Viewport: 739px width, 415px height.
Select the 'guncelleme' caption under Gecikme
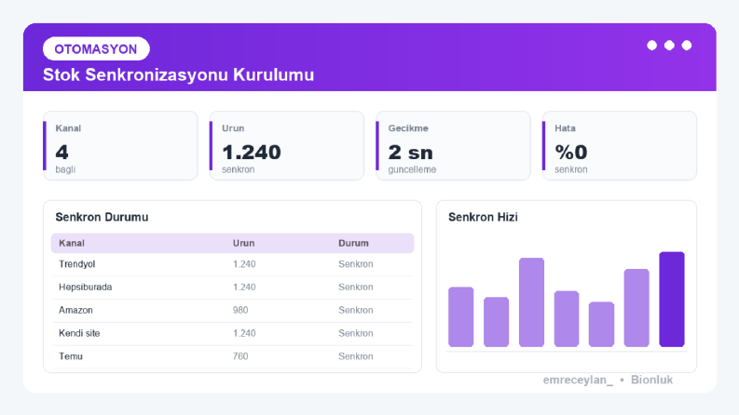pos(412,169)
